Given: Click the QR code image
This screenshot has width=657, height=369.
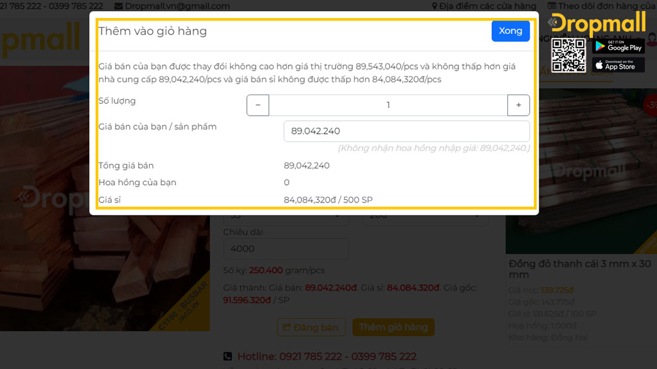Looking at the screenshot, I should coord(568,55).
